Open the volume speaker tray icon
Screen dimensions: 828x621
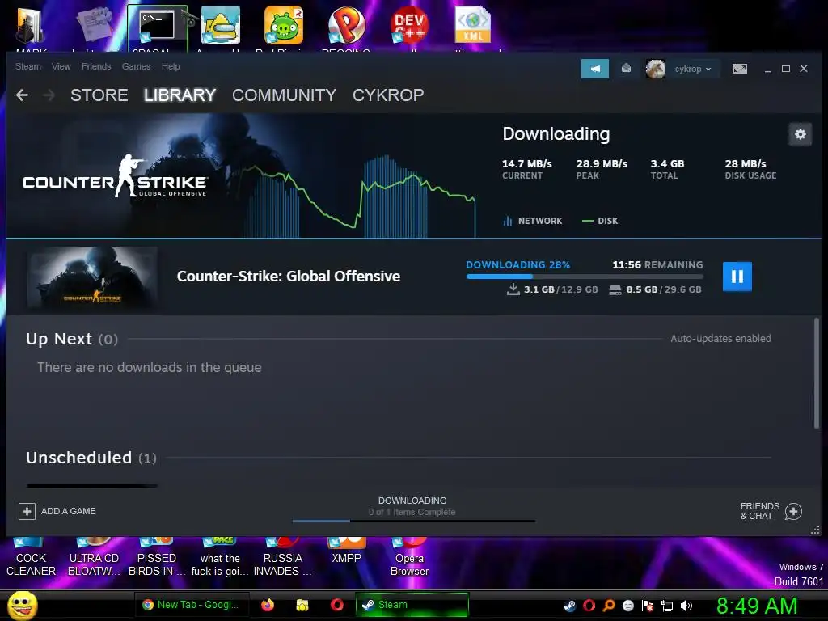686,606
